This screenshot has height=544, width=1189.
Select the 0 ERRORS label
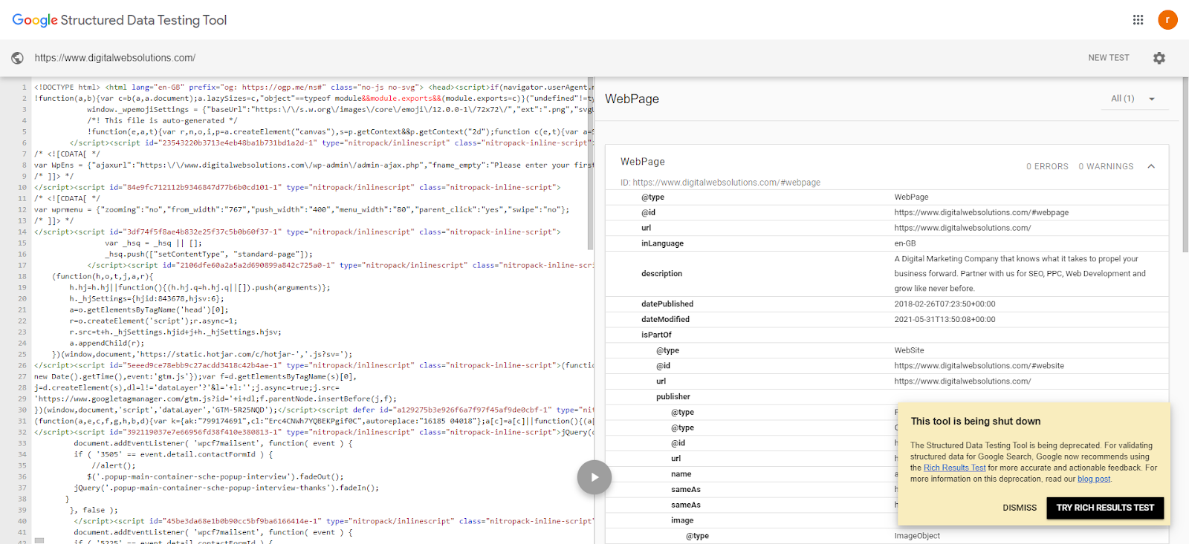pyautogui.click(x=1047, y=166)
